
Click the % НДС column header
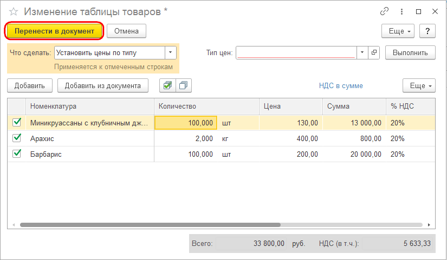(x=411, y=106)
